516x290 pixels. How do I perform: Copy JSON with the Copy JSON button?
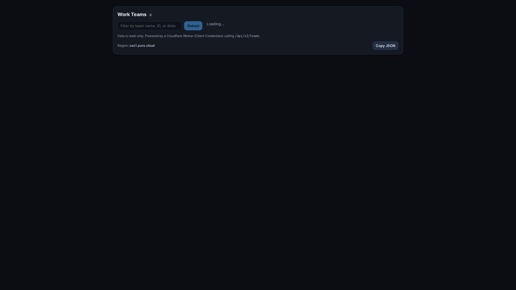click(x=385, y=46)
